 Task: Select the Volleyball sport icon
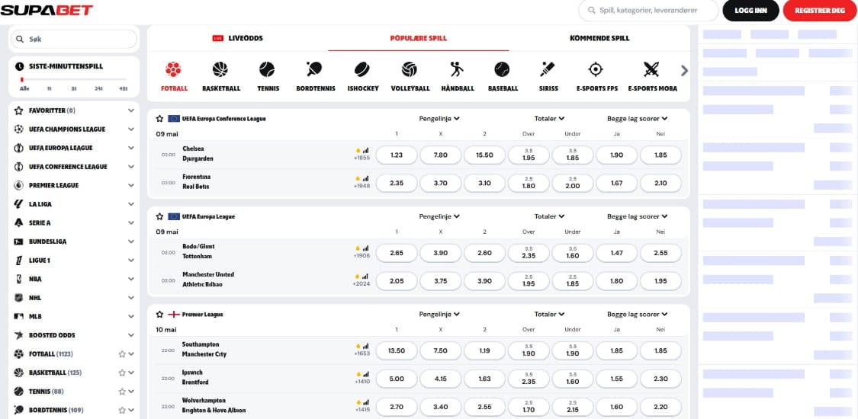coord(410,69)
